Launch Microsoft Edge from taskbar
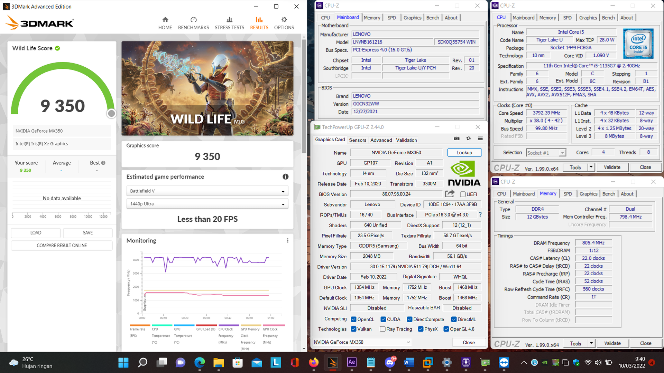The image size is (664, 373). [x=200, y=362]
